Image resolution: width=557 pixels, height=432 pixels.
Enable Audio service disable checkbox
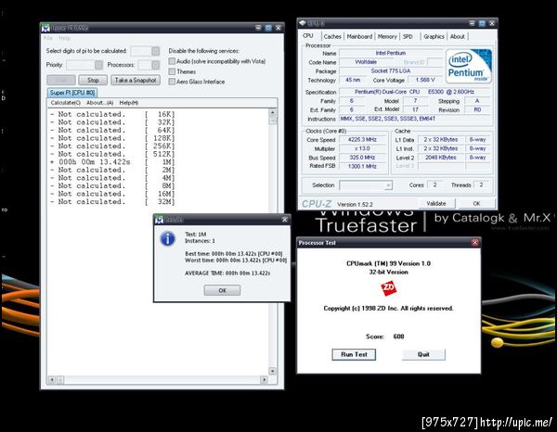pos(172,61)
